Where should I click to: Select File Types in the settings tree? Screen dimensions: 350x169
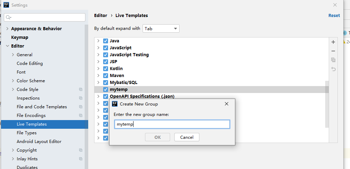click(x=26, y=133)
